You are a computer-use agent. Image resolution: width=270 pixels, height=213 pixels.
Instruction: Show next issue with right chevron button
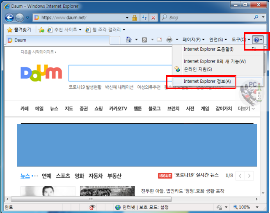(x=249, y=176)
